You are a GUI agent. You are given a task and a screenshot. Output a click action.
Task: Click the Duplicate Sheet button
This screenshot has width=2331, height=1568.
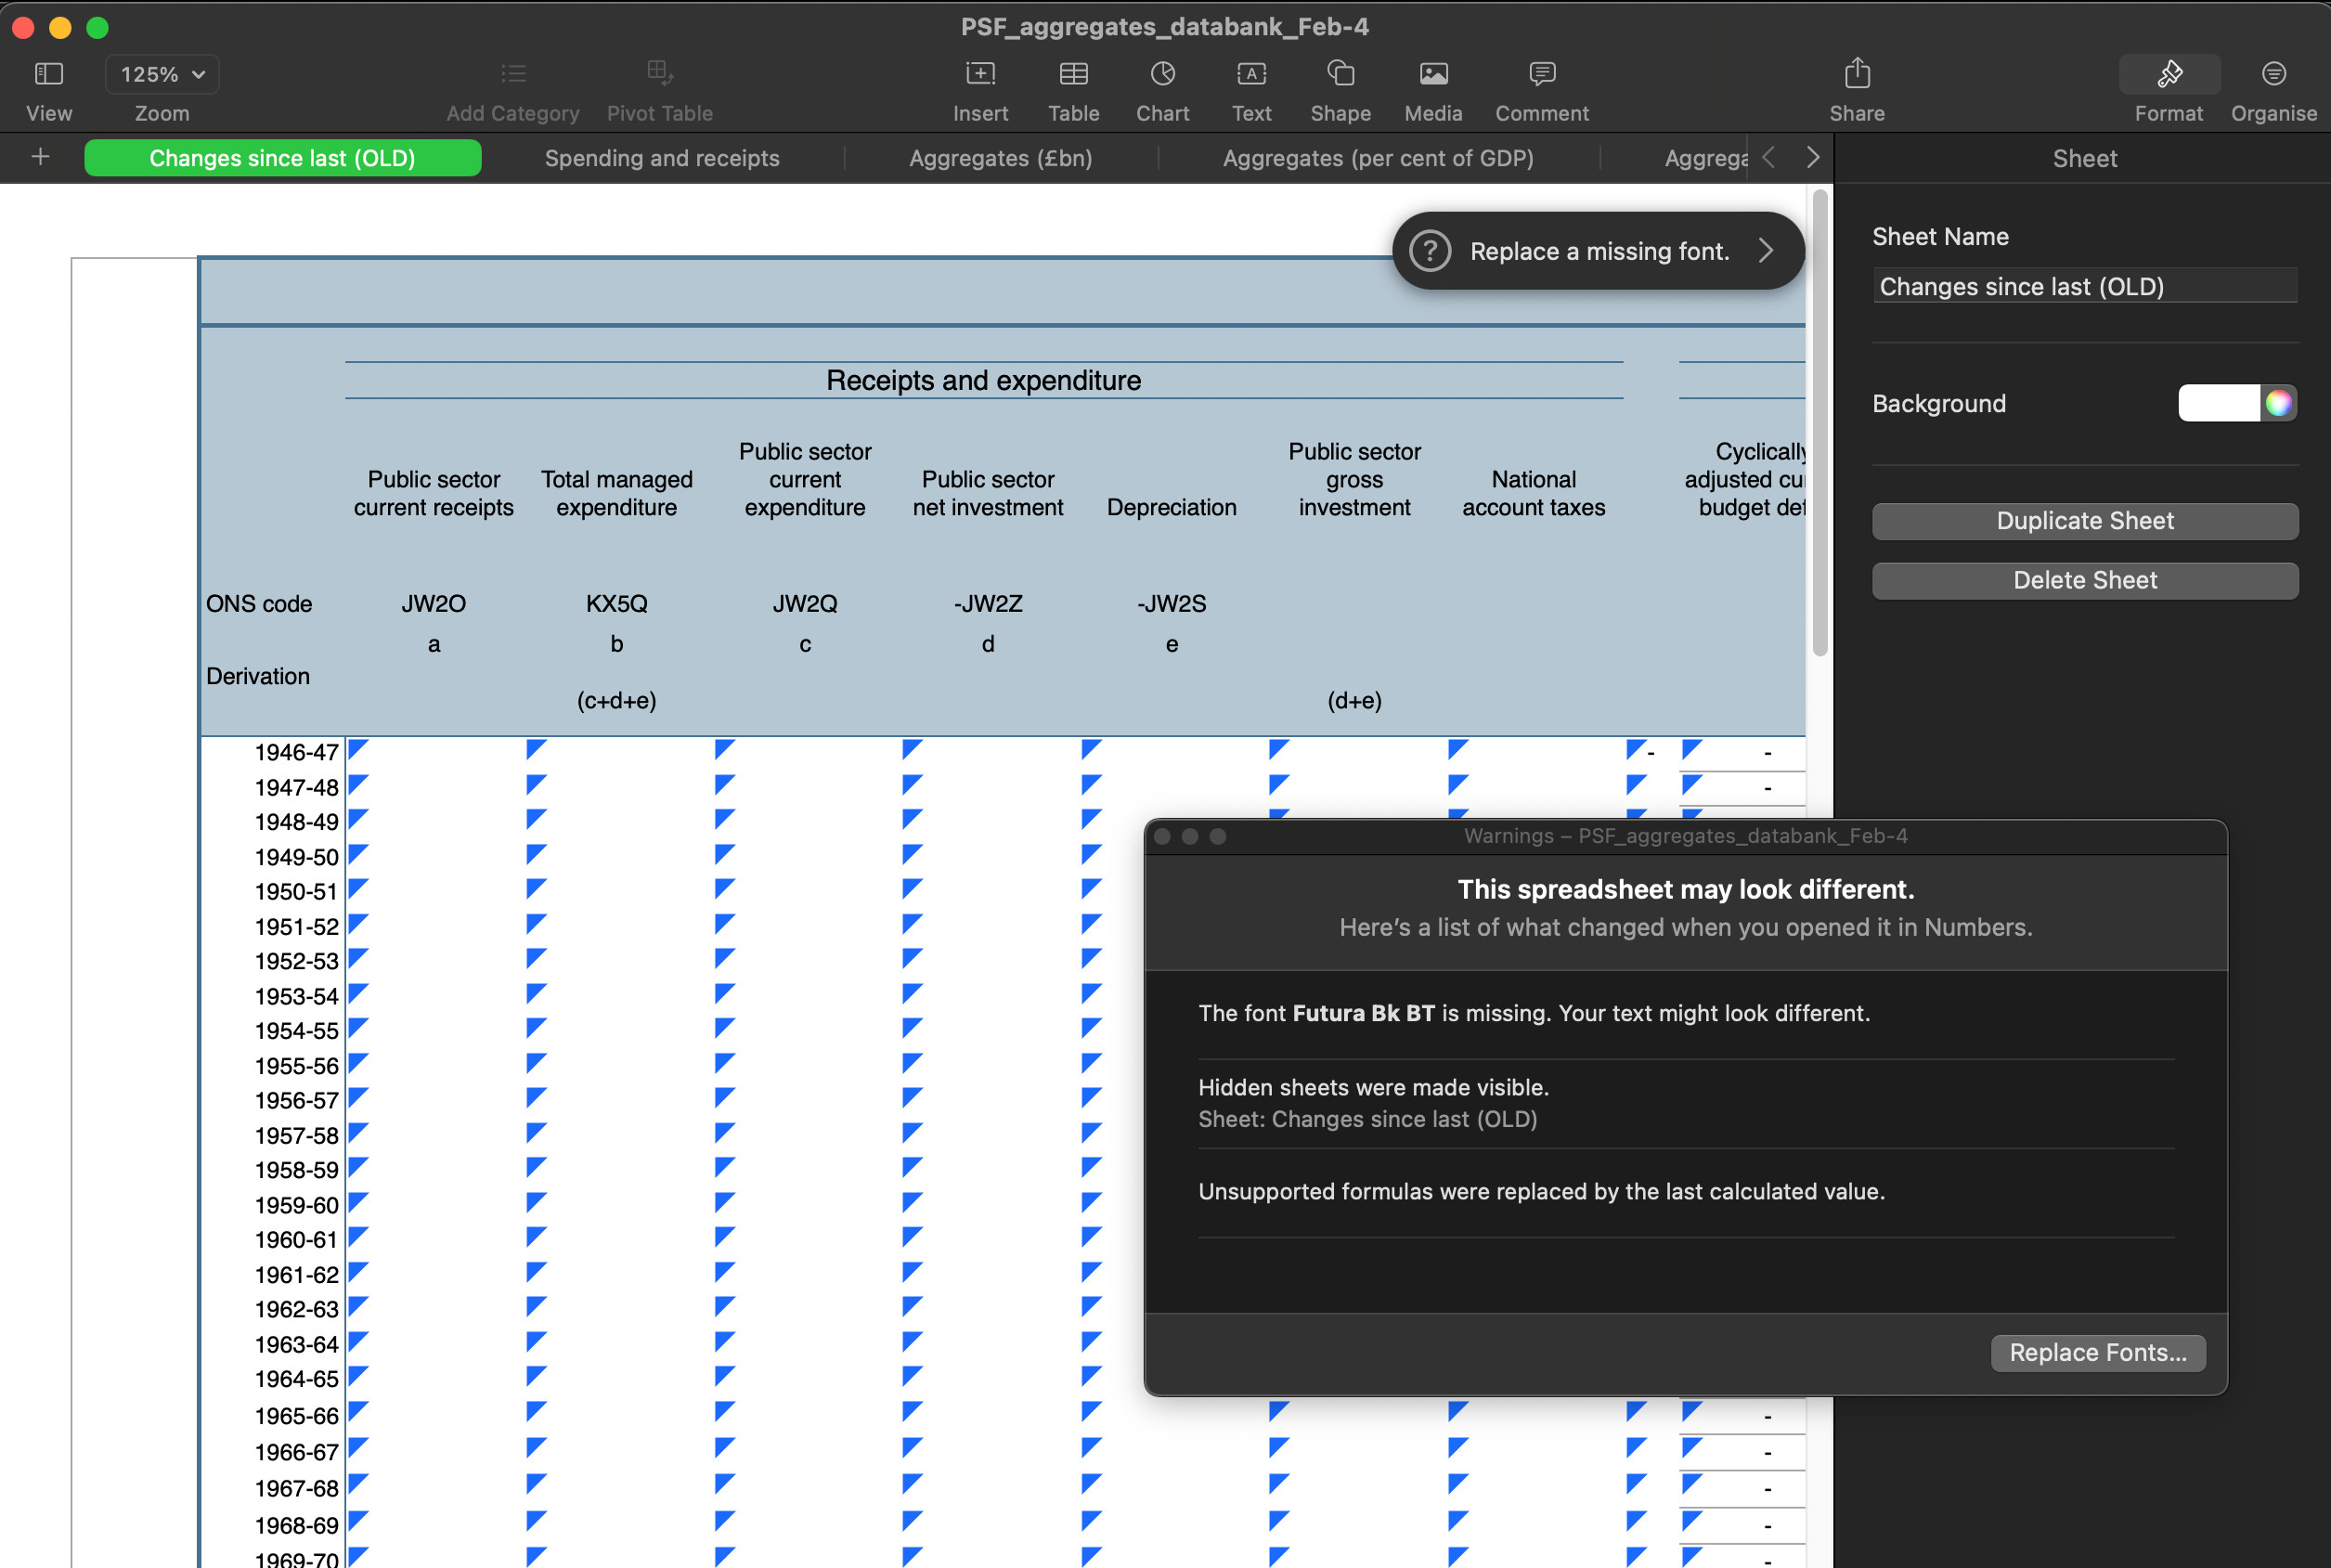coord(2084,521)
